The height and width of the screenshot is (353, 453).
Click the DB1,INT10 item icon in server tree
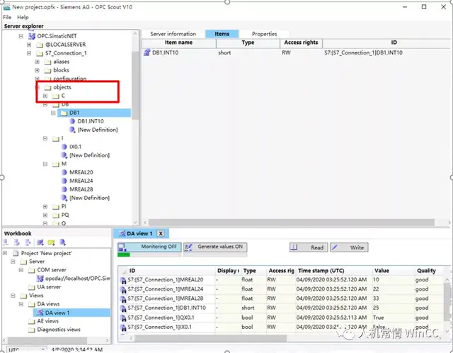(72, 121)
